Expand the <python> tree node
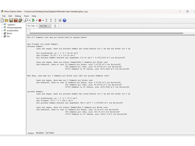Image resolution: width=195 pixels, height=146 pixels. click(2, 25)
